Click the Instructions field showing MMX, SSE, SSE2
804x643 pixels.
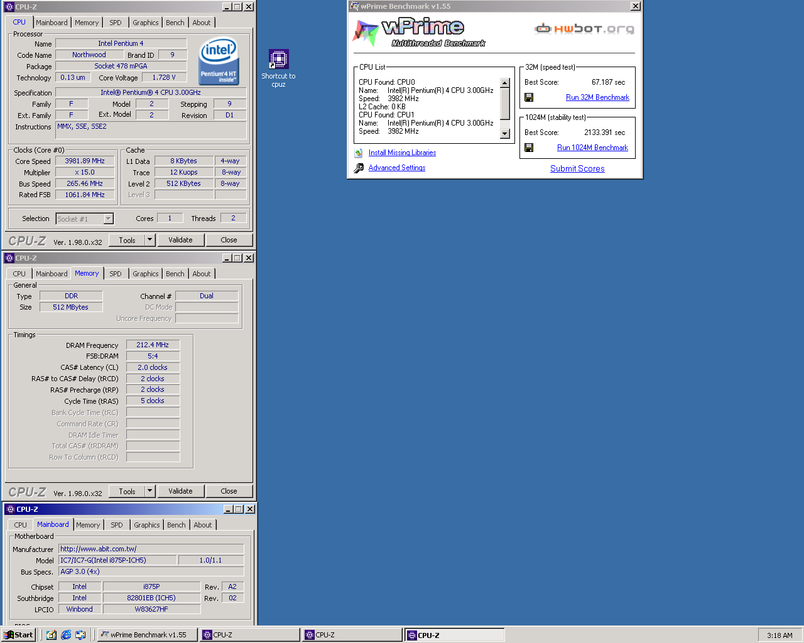[151, 130]
